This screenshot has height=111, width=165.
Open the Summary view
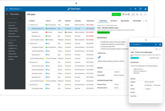click(x=11, y=59)
